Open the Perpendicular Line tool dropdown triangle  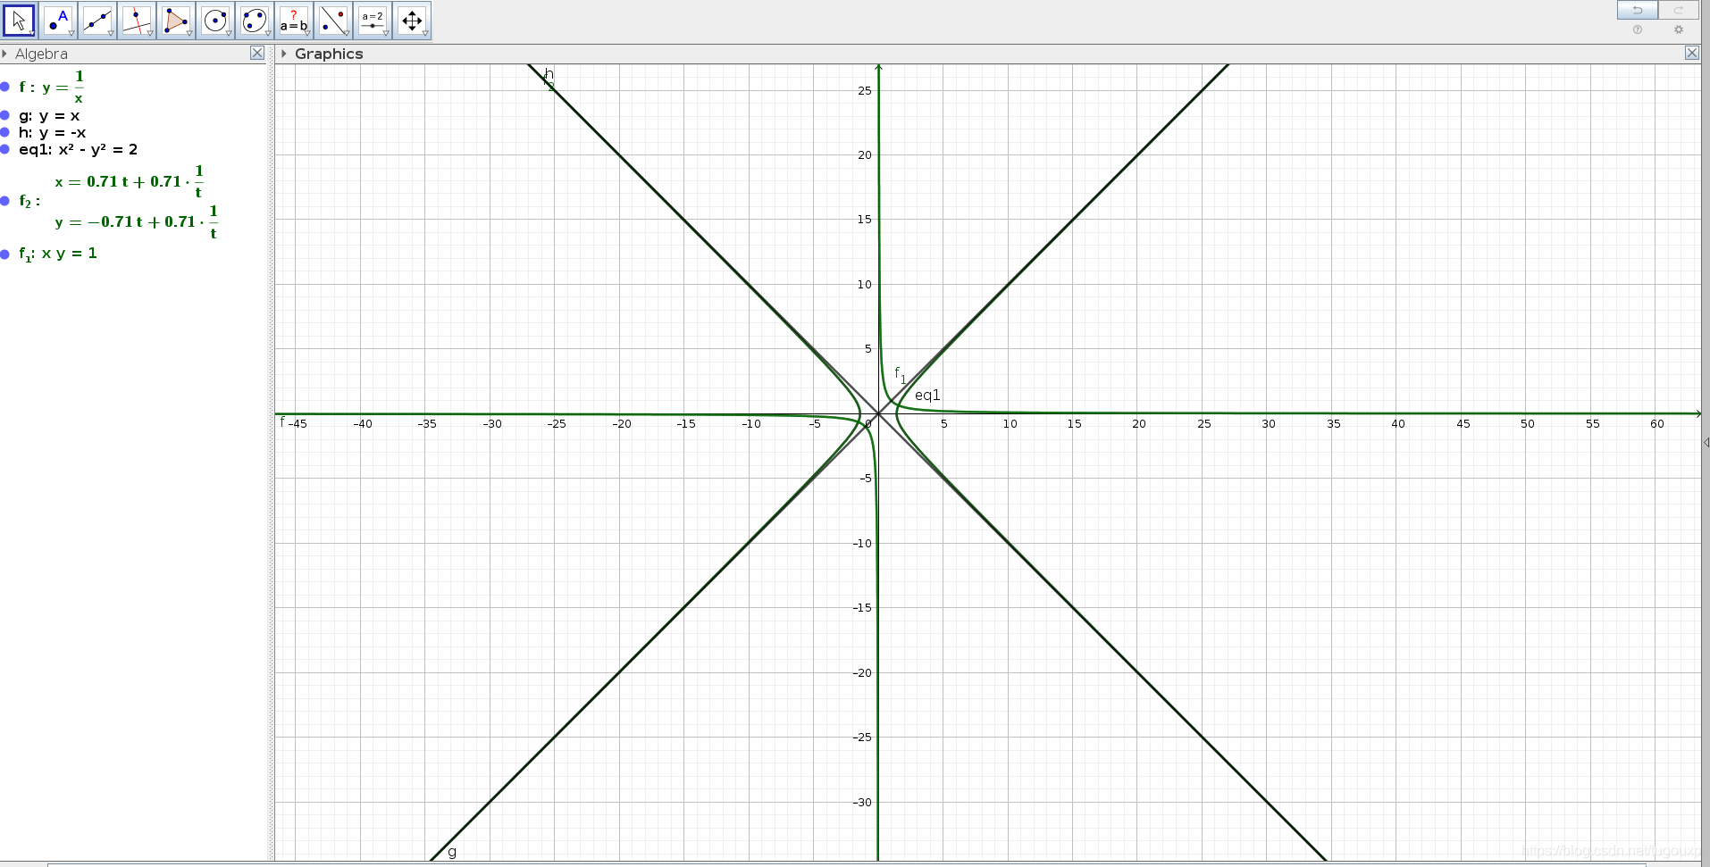150,34
